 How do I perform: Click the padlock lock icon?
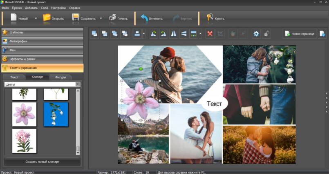[266, 34]
